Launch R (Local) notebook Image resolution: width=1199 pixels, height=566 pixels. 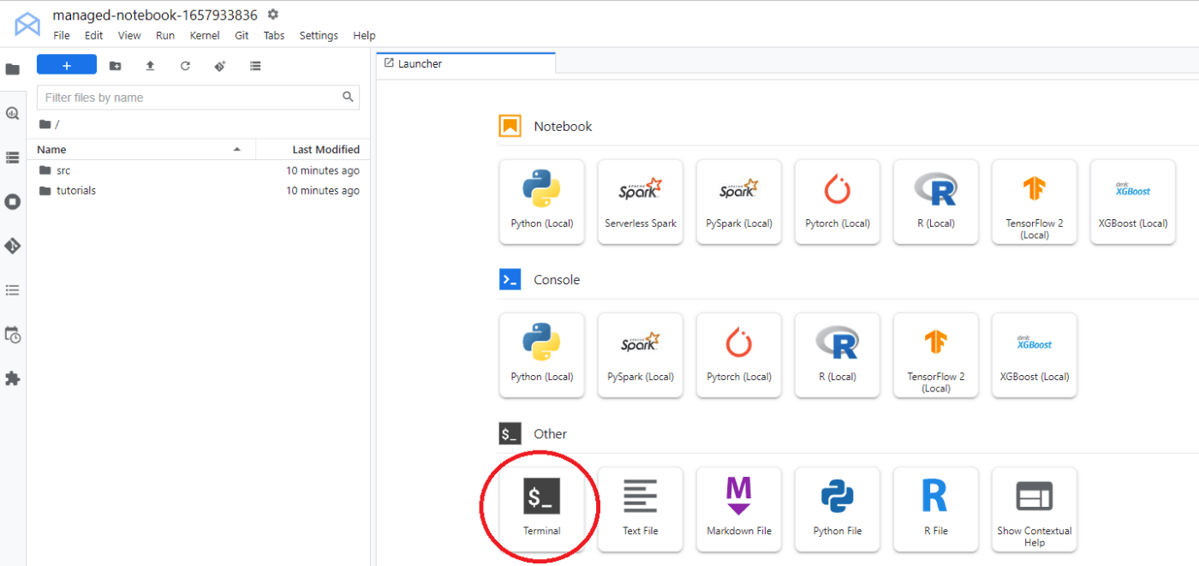pos(935,201)
